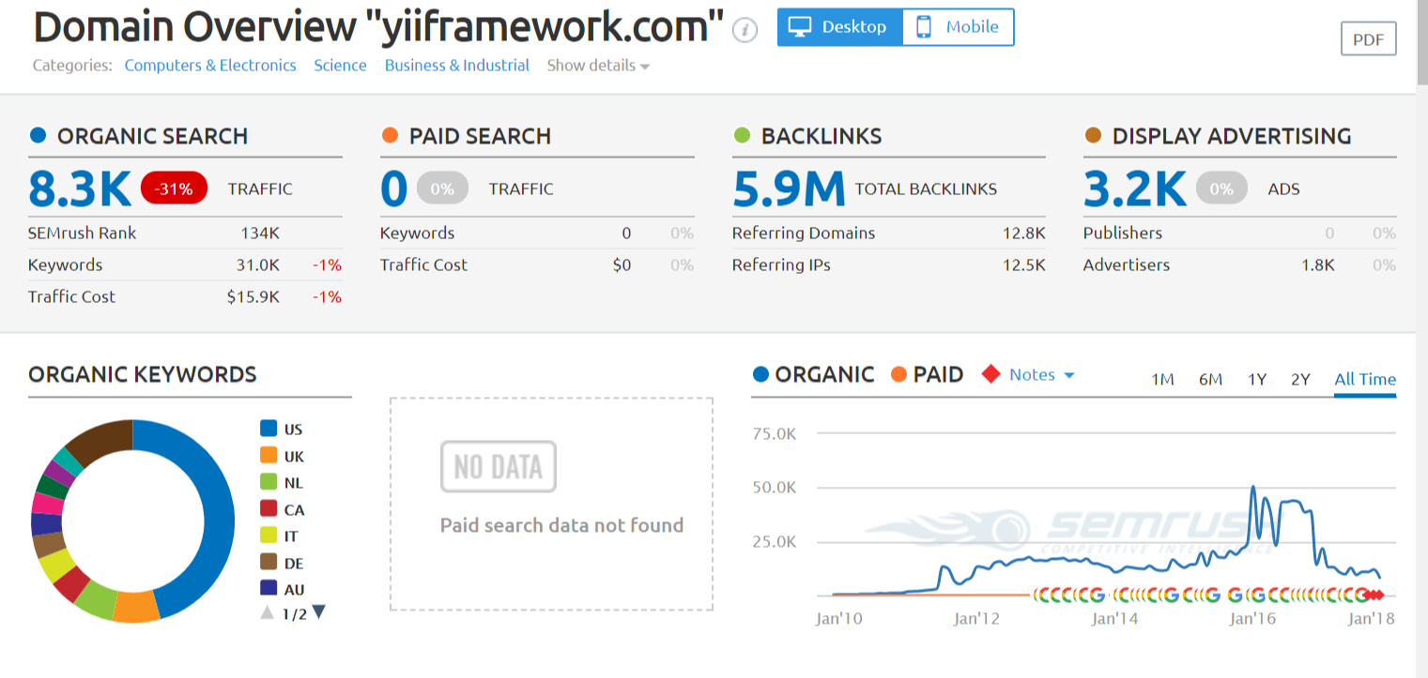Open the Notes dropdown
This screenshot has width=1428, height=678.
point(1041,375)
